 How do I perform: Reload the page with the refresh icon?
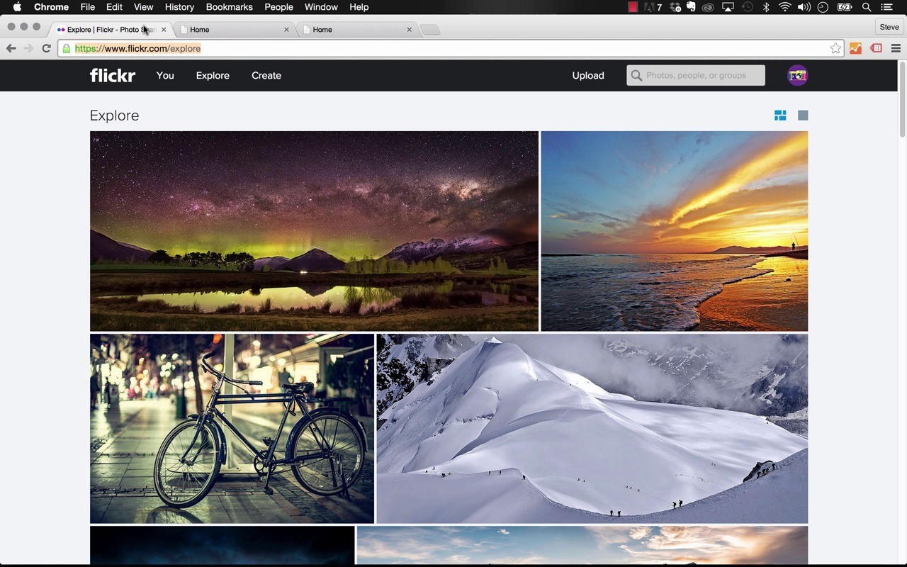(x=46, y=48)
